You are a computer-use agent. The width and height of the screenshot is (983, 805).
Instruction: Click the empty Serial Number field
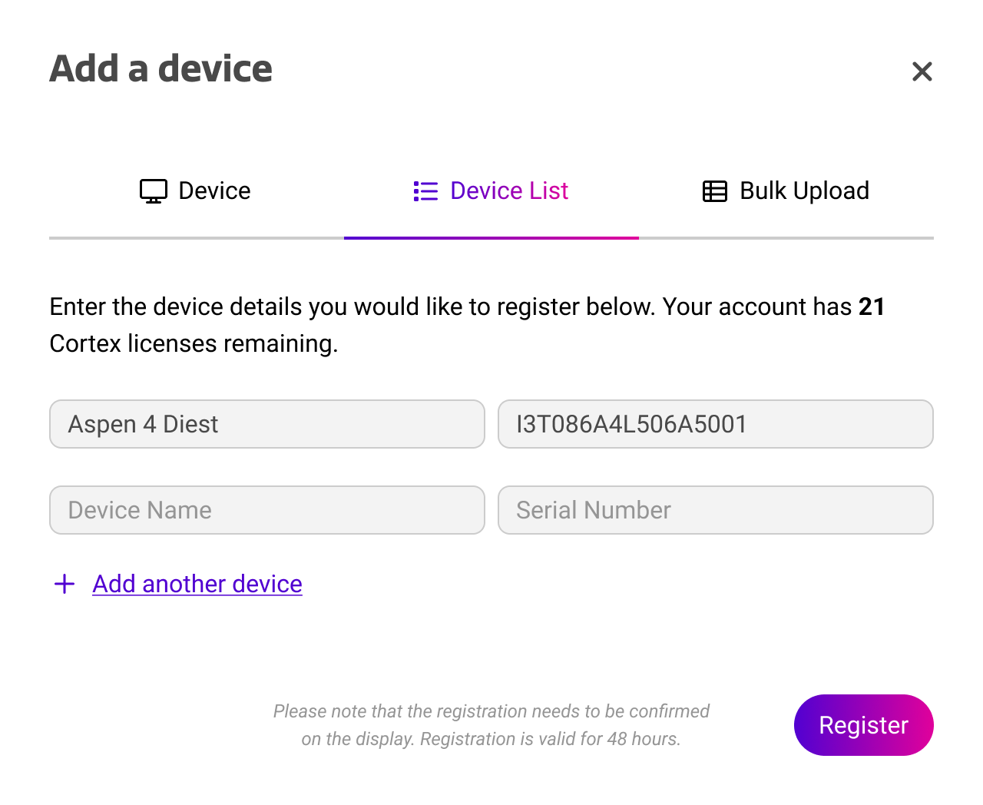pos(716,510)
